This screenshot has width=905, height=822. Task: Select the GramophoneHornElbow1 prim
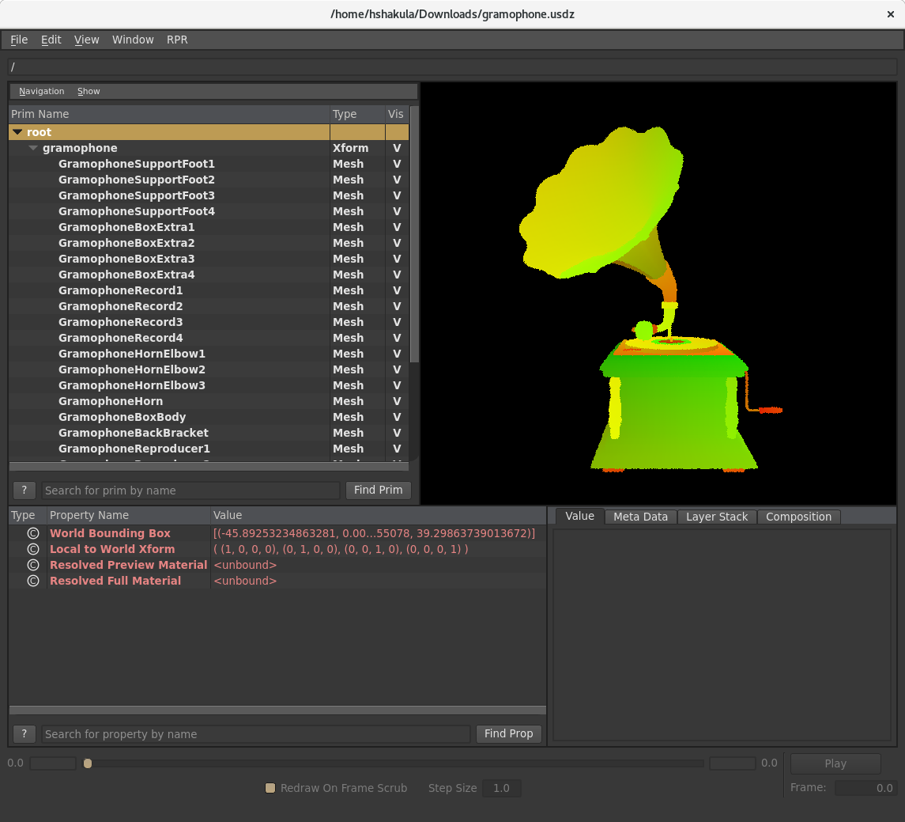131,354
